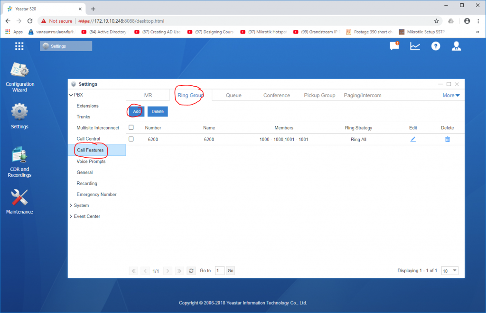Click the browser address bar URL
The image size is (486, 313).
click(121, 21)
